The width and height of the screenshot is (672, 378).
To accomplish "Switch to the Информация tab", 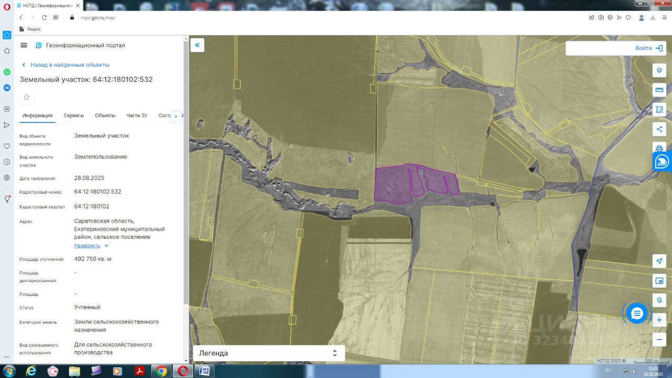I will [x=37, y=115].
